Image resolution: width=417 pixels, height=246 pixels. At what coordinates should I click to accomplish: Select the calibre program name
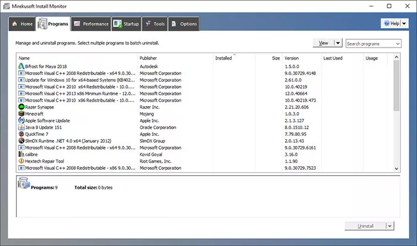point(32,154)
